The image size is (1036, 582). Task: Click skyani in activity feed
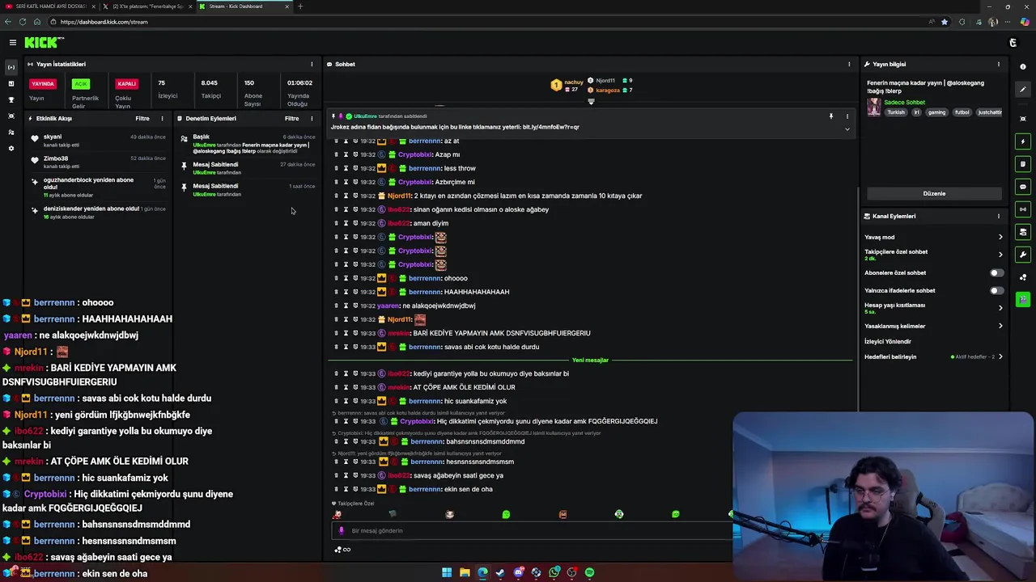coord(53,137)
